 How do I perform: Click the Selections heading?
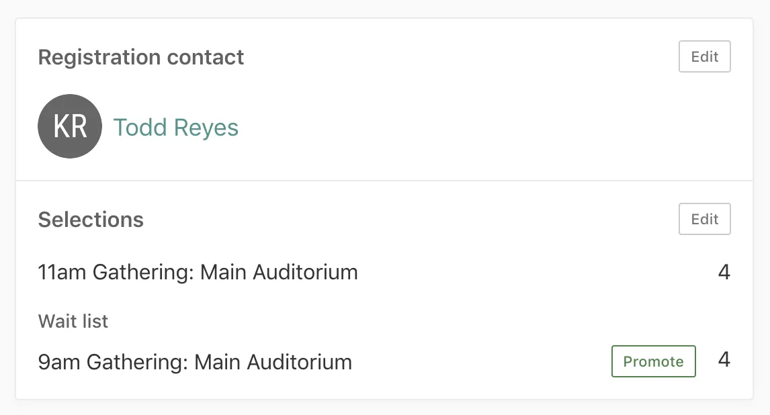tap(91, 220)
